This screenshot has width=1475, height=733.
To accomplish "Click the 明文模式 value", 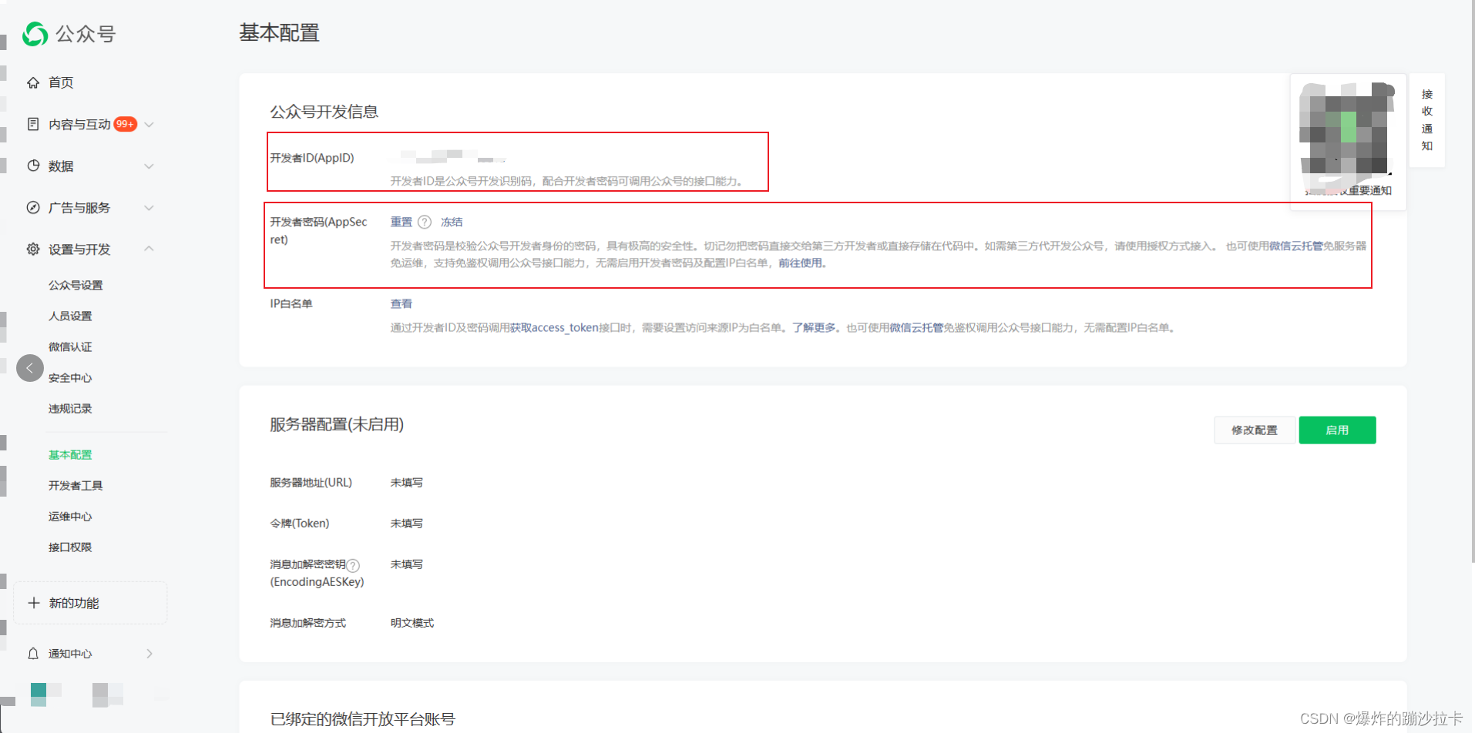I will click(412, 623).
